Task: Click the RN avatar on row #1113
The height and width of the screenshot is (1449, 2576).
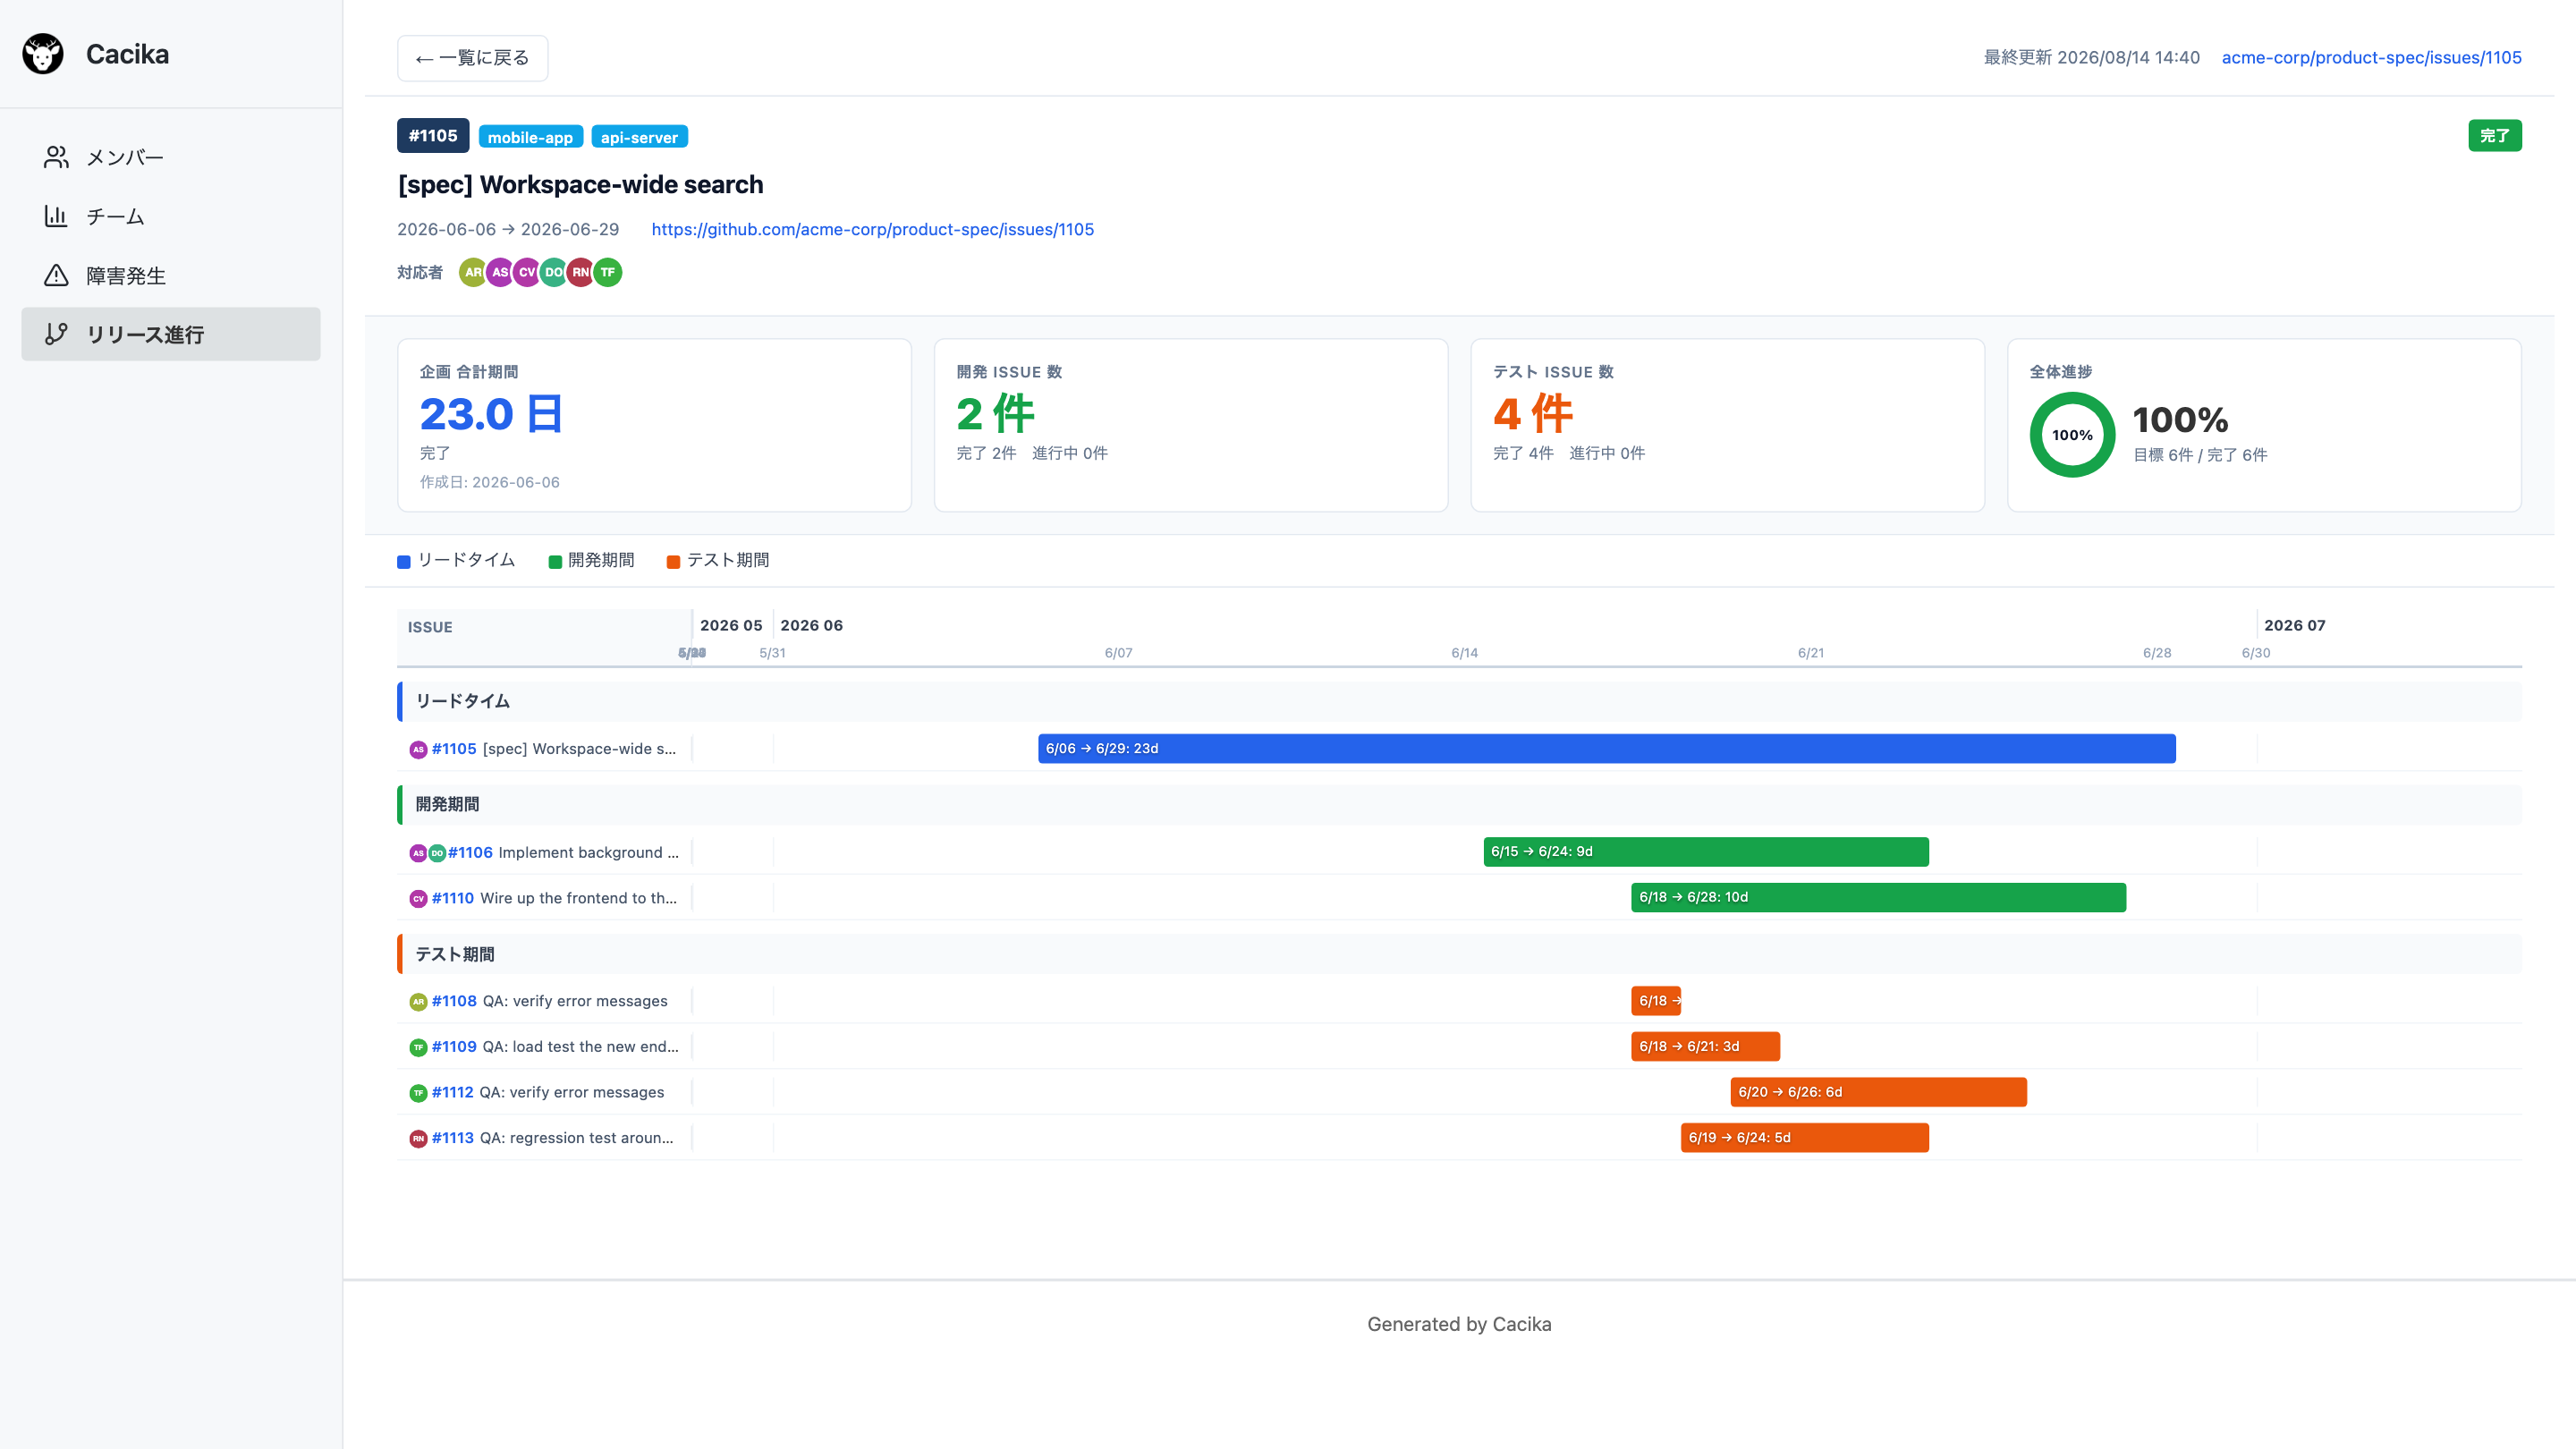Action: point(418,1139)
